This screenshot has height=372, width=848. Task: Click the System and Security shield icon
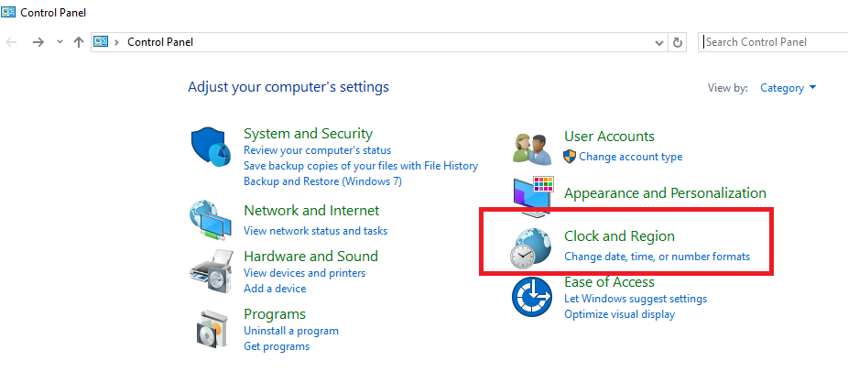[x=213, y=148]
